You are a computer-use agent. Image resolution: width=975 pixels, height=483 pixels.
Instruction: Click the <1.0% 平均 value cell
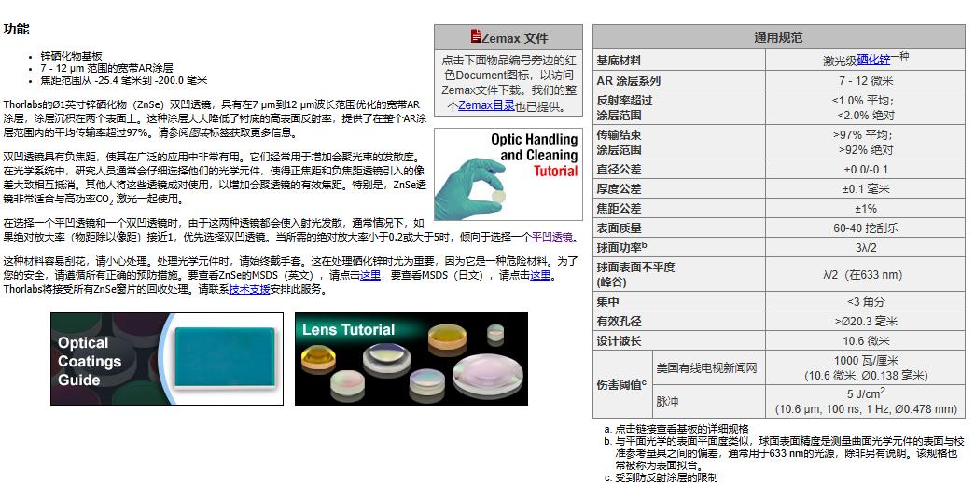pos(866,108)
